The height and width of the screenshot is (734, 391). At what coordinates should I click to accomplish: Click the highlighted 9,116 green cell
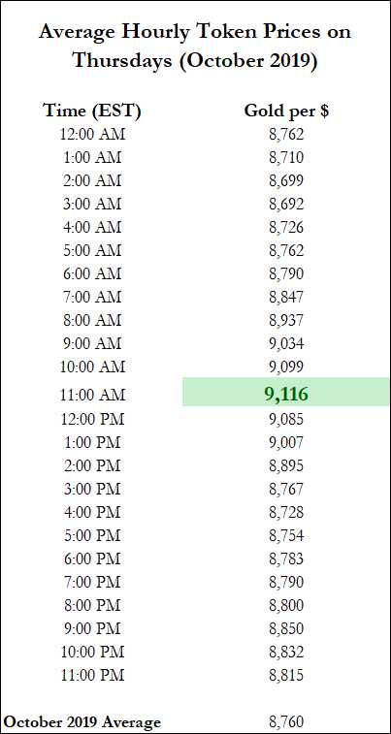(x=285, y=392)
